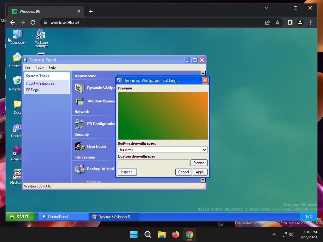The height and width of the screenshot is (242, 323).
Task: Open File Explorer from Windows taskbar
Action: tap(162, 234)
